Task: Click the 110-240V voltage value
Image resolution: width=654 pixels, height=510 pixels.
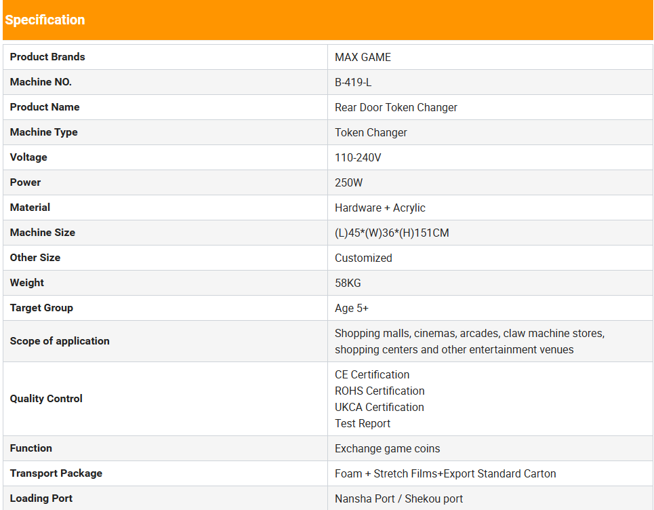Action: [x=358, y=157]
